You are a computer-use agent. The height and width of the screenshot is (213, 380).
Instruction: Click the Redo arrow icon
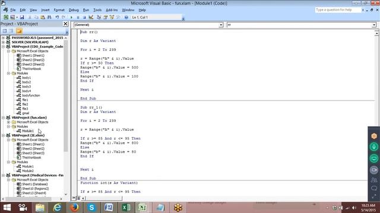(64, 17)
